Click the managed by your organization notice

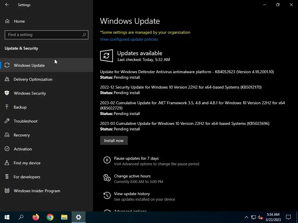(145, 32)
